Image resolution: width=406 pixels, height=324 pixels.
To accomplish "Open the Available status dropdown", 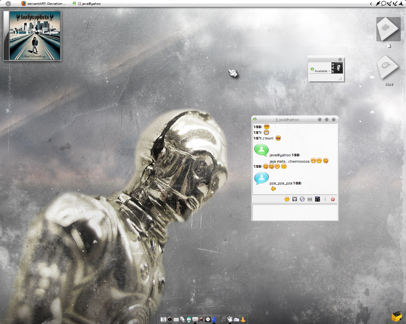I will click(x=323, y=71).
